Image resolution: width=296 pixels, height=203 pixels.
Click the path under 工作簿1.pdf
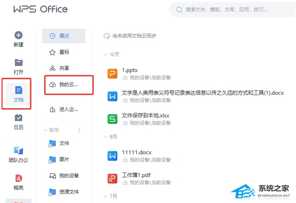150,183
